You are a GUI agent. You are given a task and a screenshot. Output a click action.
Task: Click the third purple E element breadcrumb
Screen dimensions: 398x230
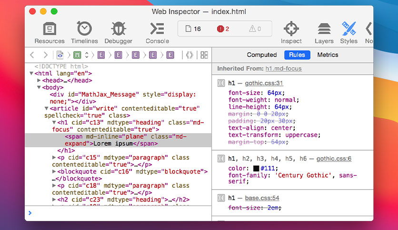coord(136,55)
